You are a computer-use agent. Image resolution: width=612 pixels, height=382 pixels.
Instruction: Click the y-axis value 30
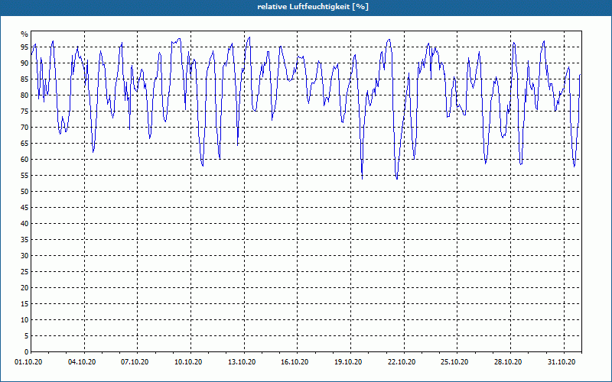(24, 256)
